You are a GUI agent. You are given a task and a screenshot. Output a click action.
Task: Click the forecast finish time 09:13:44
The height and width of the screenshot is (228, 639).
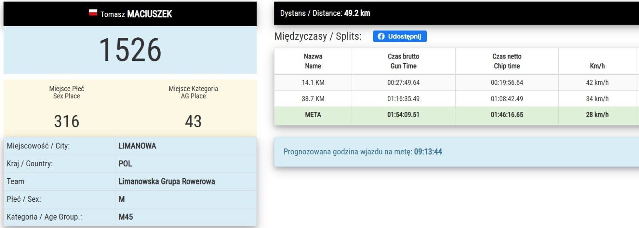point(428,152)
